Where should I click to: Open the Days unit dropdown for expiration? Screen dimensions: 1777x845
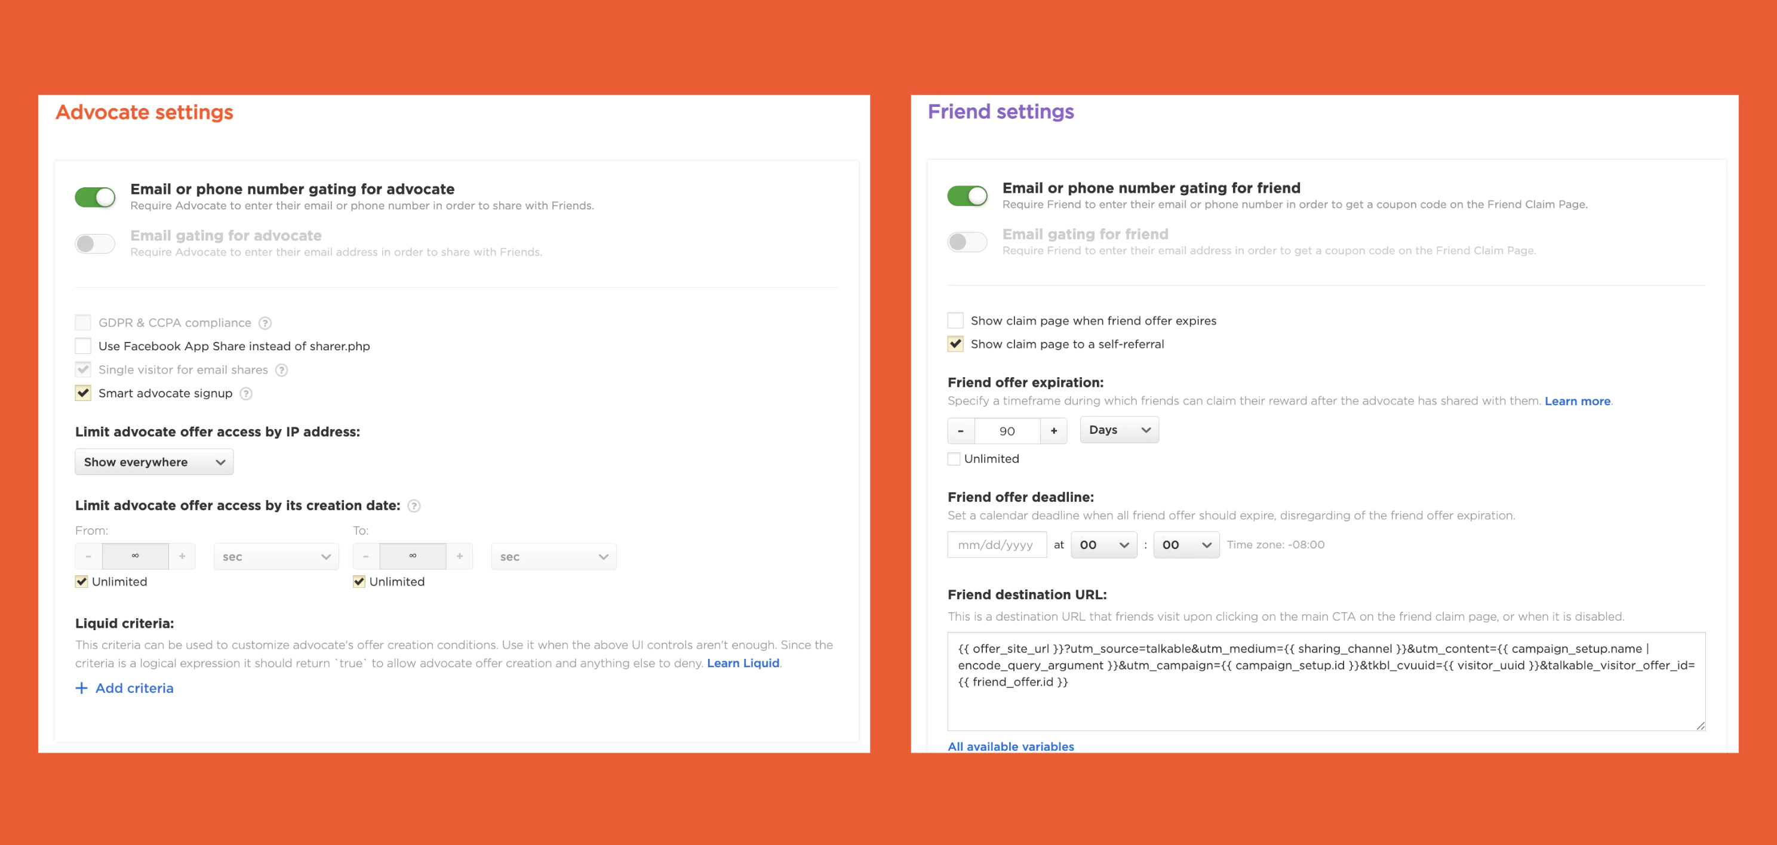[x=1119, y=430]
